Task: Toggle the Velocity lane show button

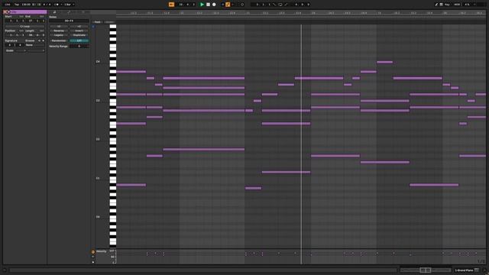Action: coord(93,251)
